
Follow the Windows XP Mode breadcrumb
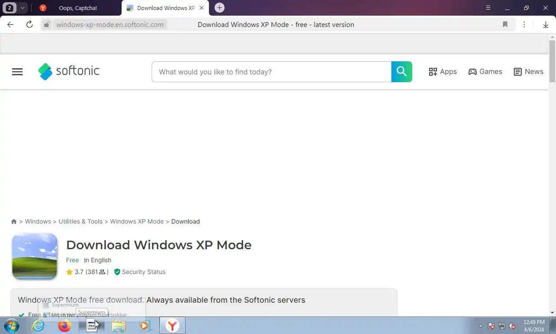(137, 221)
